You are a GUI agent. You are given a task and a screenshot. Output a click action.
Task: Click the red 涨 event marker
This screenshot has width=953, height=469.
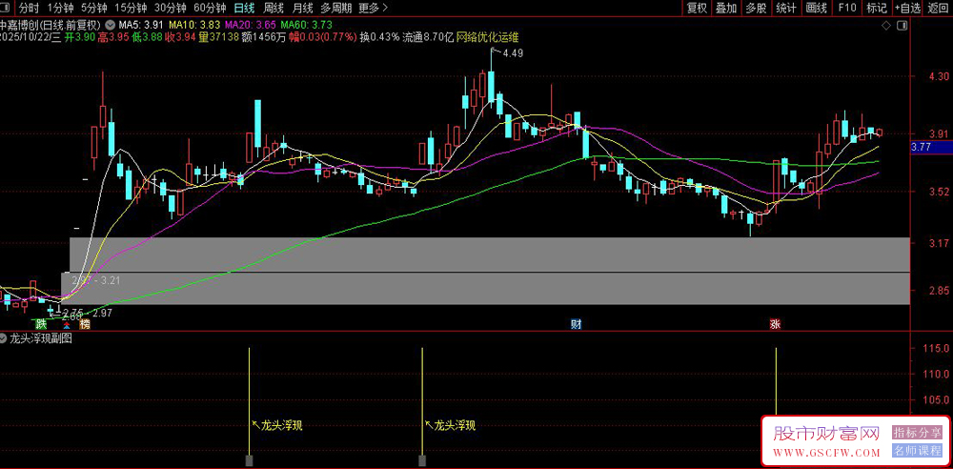click(x=776, y=324)
